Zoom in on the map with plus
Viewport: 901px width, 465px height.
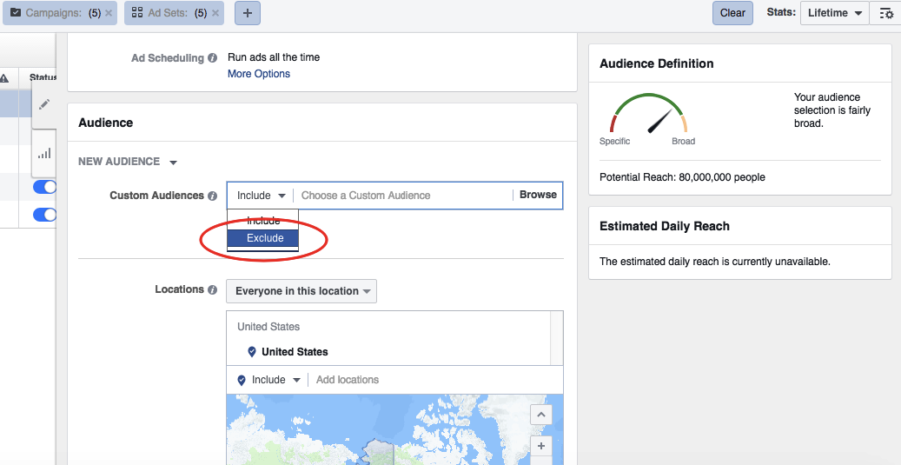[540, 446]
